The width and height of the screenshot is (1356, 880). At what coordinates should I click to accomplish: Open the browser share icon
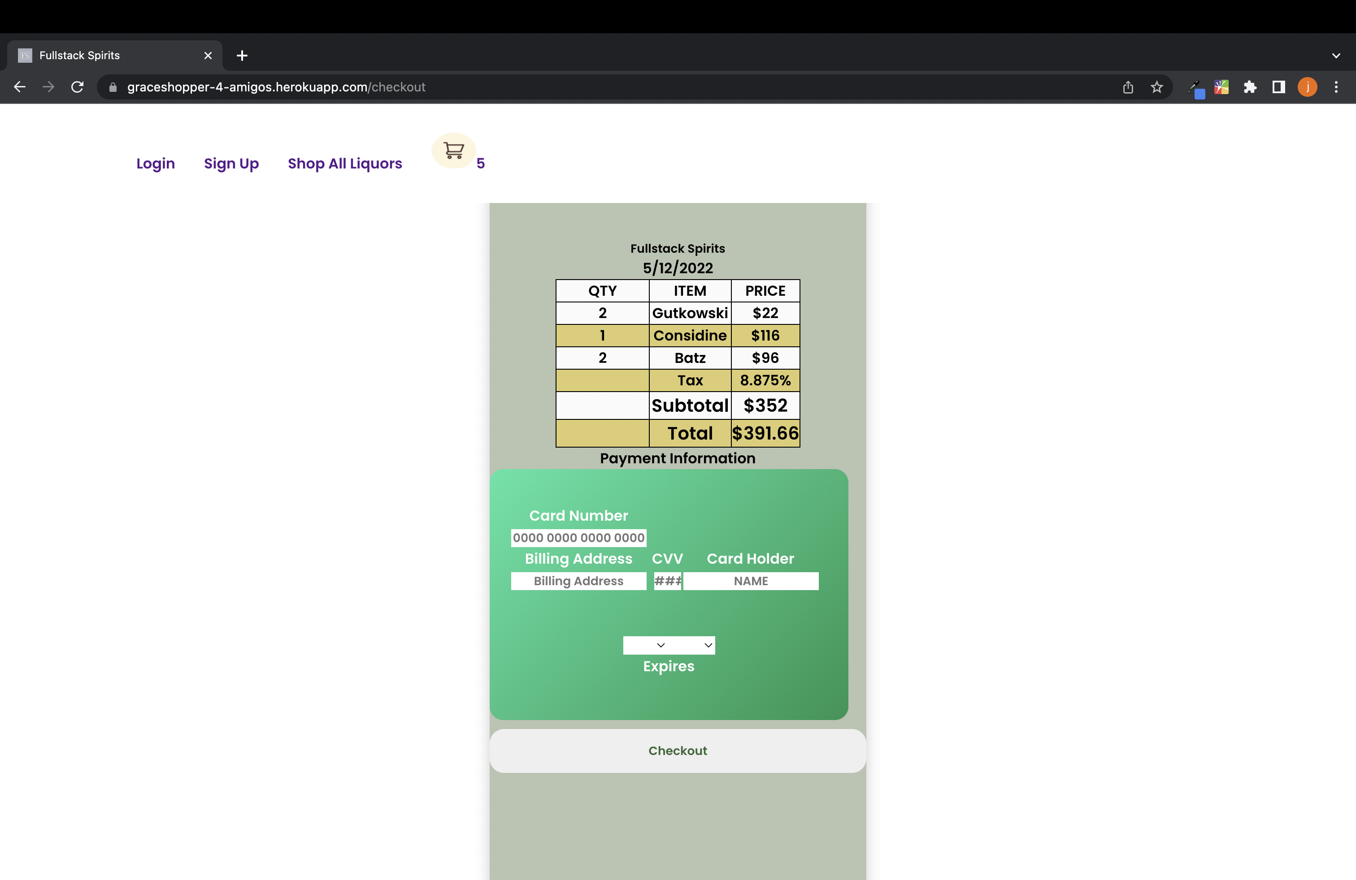tap(1127, 86)
